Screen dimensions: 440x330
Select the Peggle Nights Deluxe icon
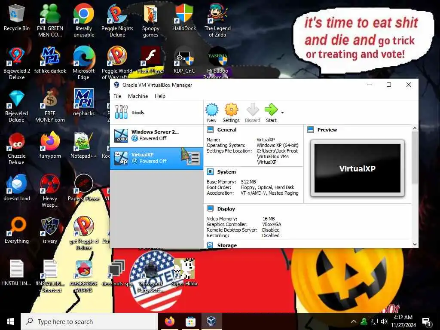pyautogui.click(x=117, y=21)
